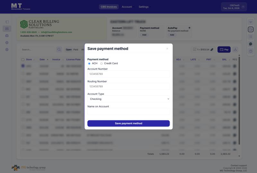Click the scroll down arrow of table
Image resolution: width=257 pixels, height=173 pixels.
(239, 156)
